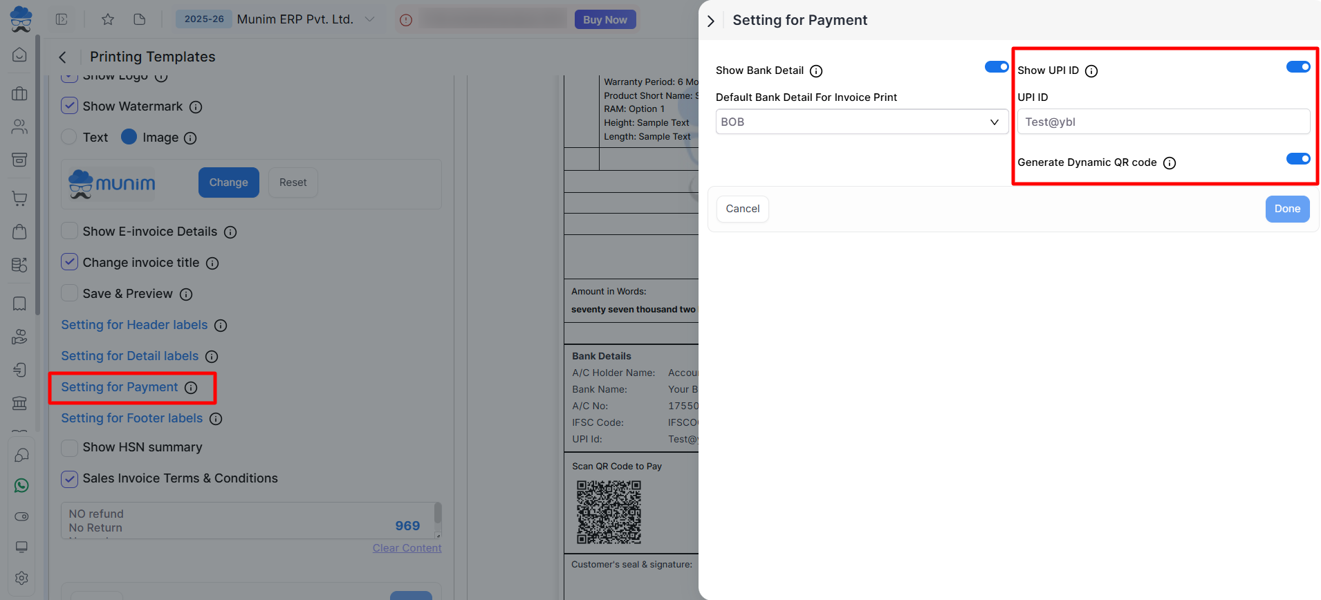Image resolution: width=1321 pixels, height=600 pixels.
Task: Click the WhatsApp icon in sidebar
Action: coord(21,486)
